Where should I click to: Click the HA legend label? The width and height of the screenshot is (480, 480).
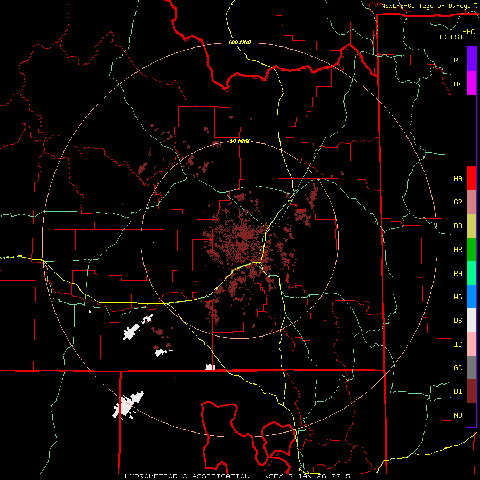(458, 178)
